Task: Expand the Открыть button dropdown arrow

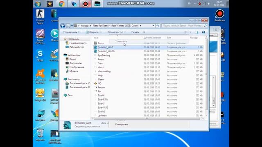Action: click(x=101, y=32)
